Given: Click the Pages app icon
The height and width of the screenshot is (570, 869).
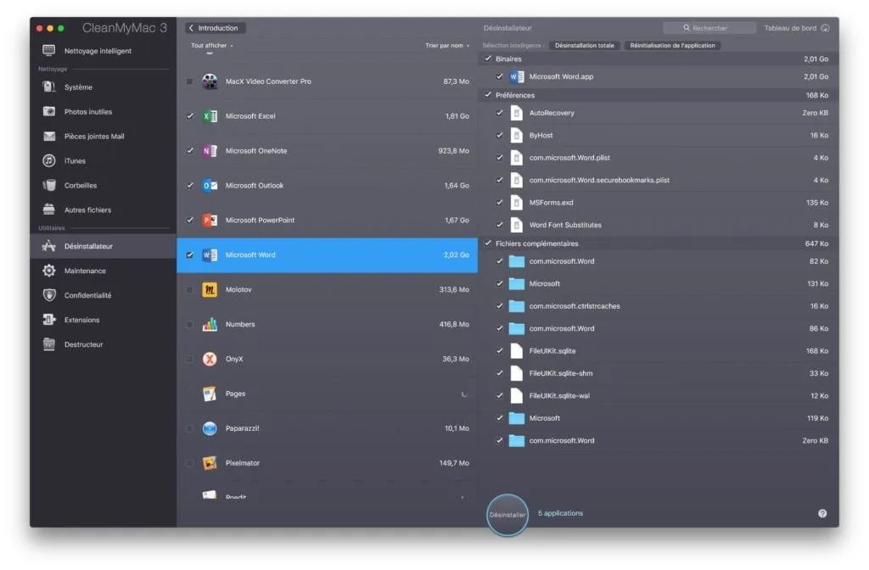Looking at the screenshot, I should pyautogui.click(x=210, y=394).
